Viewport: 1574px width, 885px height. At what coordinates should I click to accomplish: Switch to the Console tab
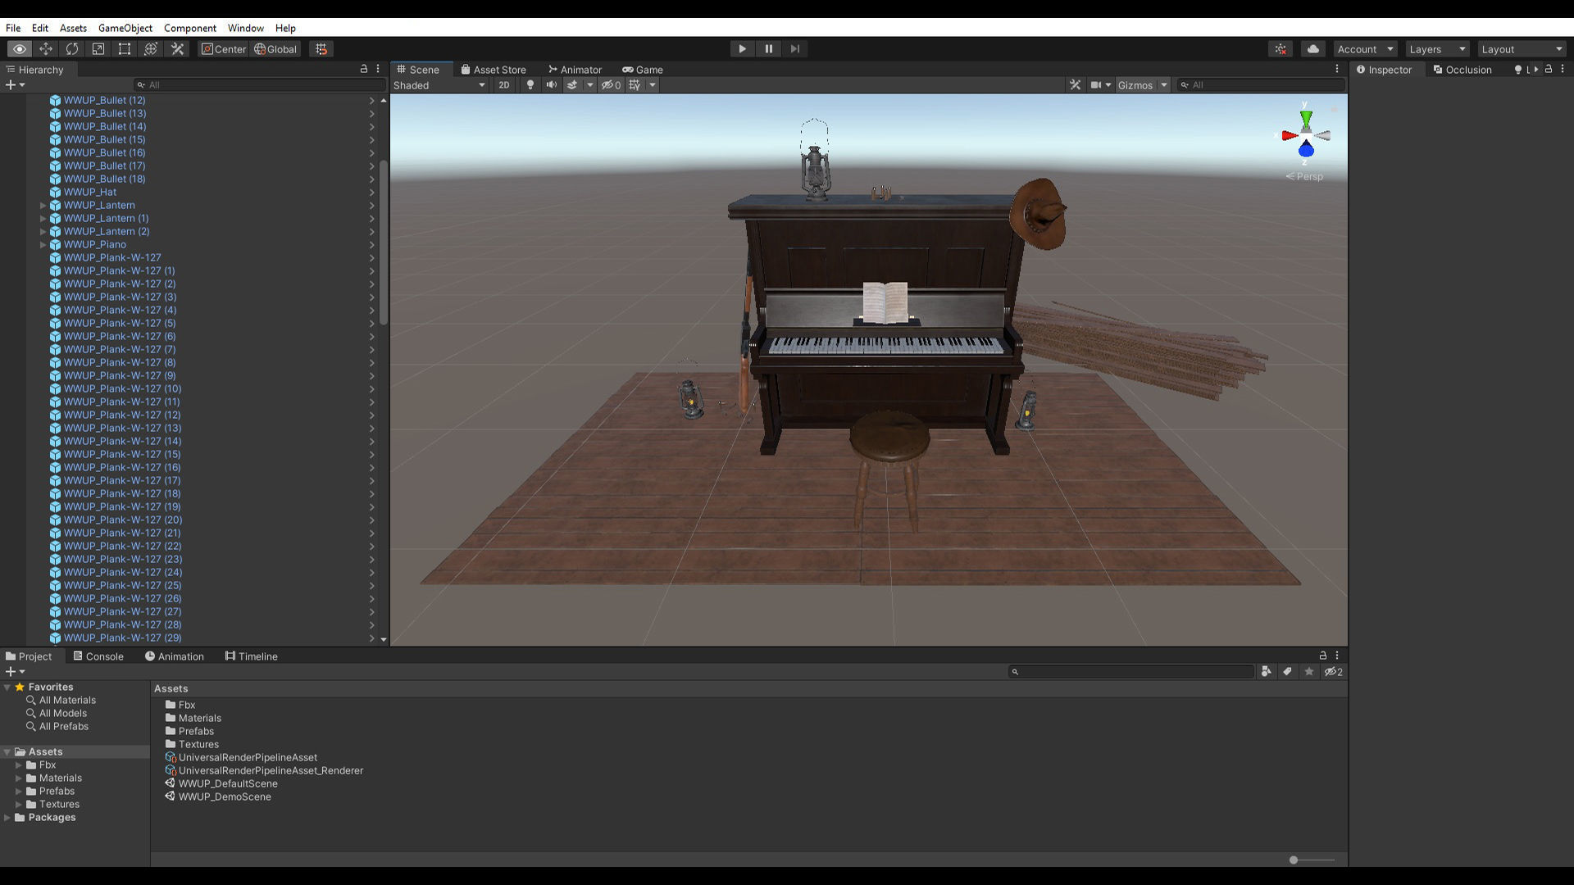tap(98, 656)
